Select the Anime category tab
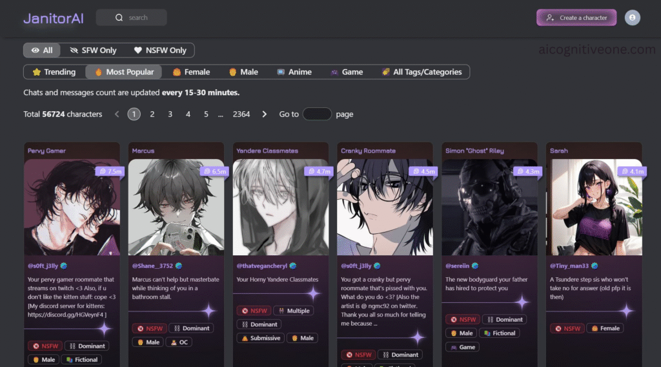This screenshot has height=367, width=661. [x=294, y=72]
